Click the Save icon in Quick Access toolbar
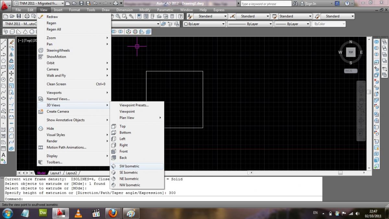Screen dimensions: 389x219 pos(81,3)
